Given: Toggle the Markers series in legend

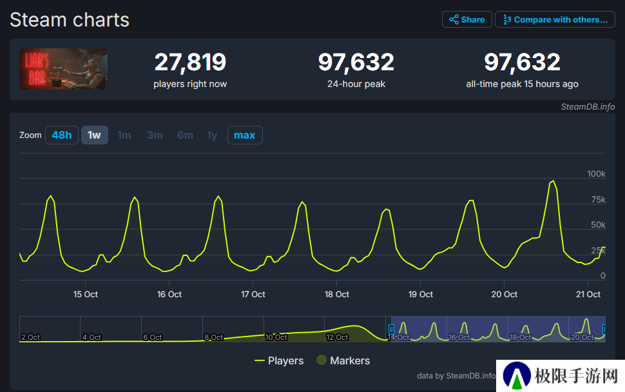Looking at the screenshot, I should pyautogui.click(x=343, y=360).
